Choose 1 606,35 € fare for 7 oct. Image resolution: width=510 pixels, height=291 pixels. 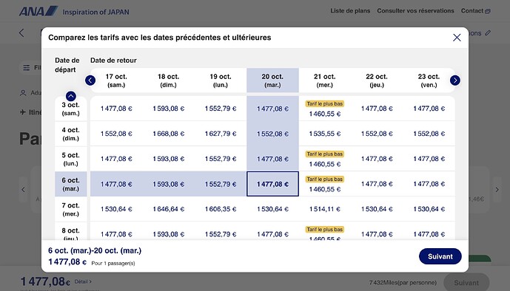tap(220, 209)
